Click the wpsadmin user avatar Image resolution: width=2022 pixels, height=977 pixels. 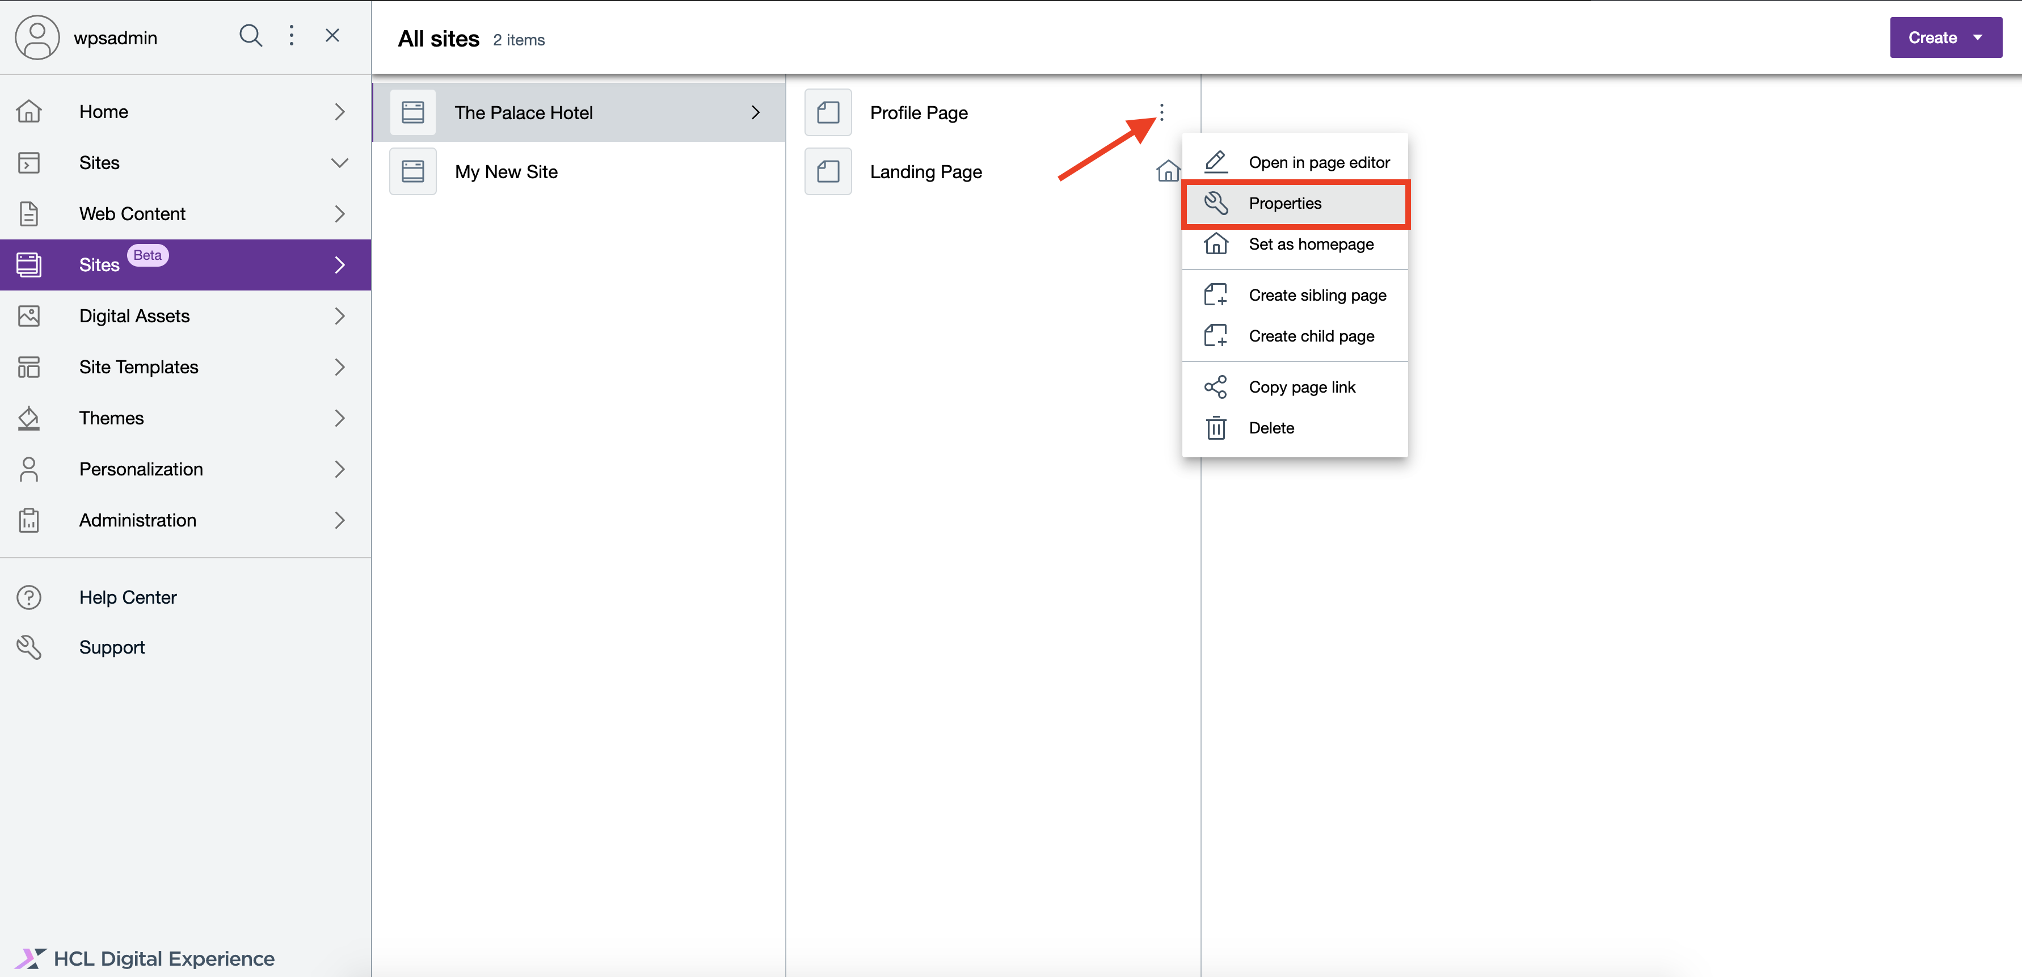(x=37, y=37)
